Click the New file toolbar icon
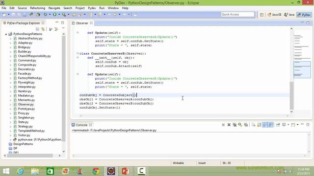Image resolution: width=314 pixels, height=176 pixels. (x=4, y=15)
